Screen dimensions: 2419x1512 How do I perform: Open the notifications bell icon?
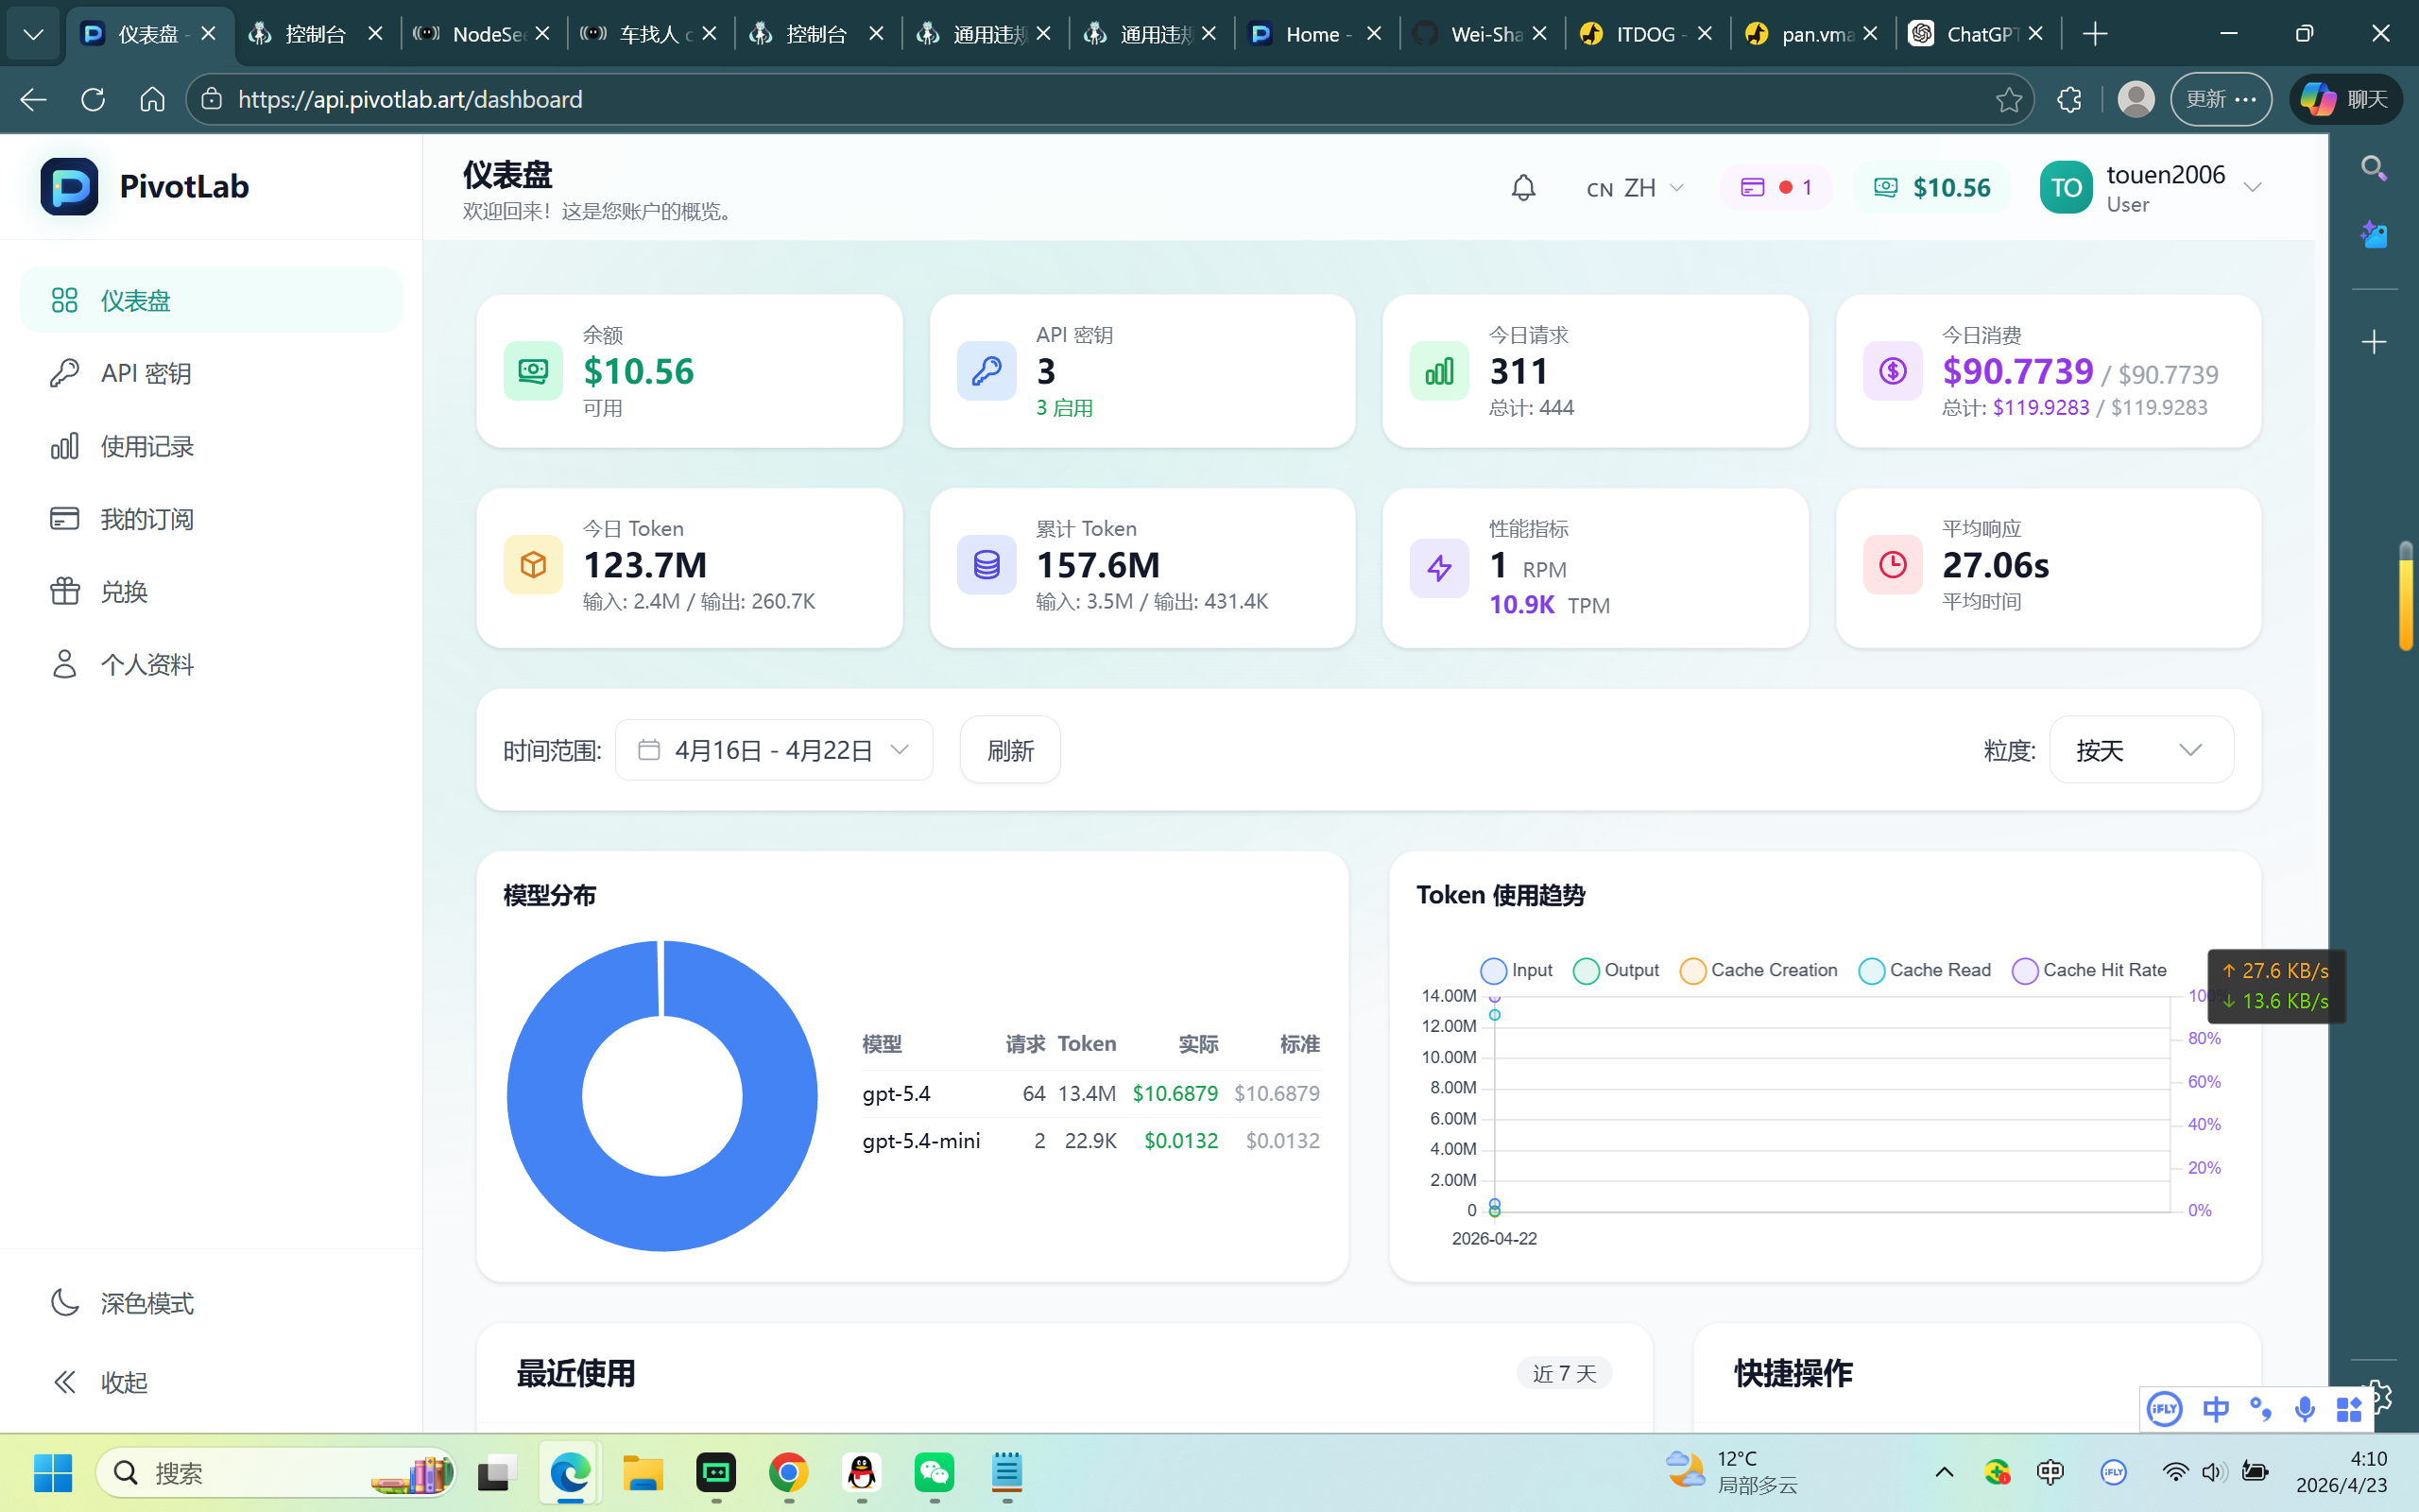click(1522, 187)
